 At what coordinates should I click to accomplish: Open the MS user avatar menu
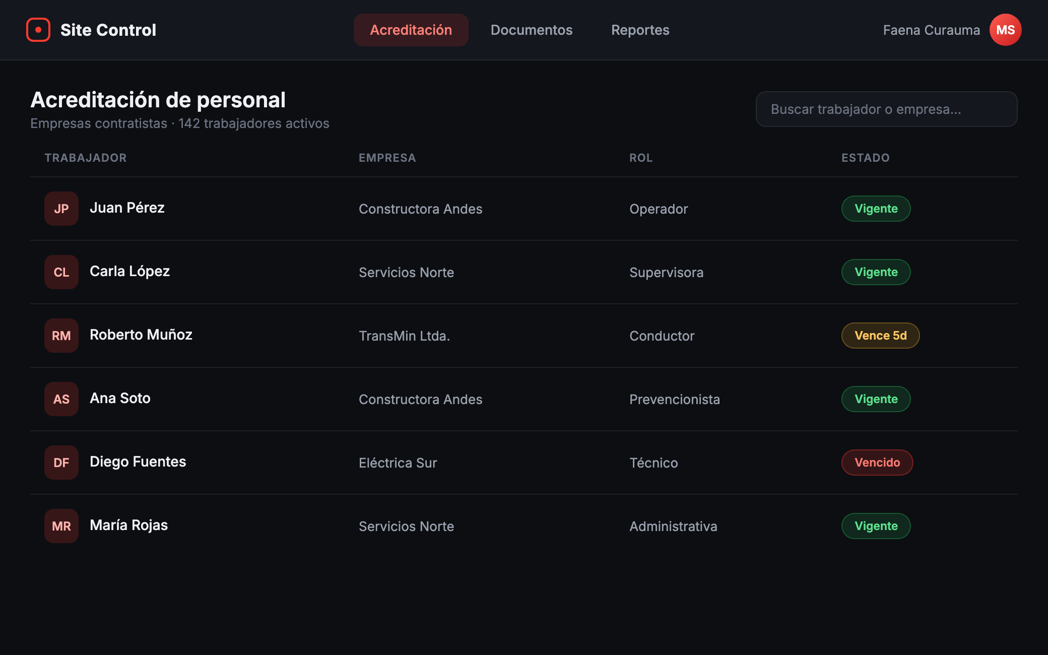point(1005,30)
